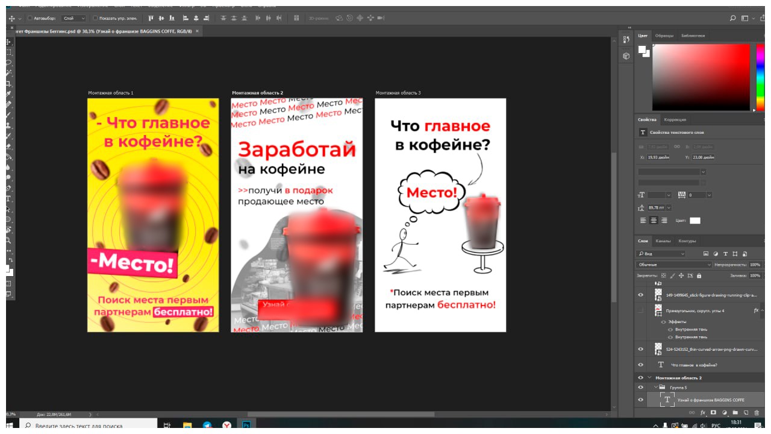Select the Type tool in left toolbar

click(x=8, y=199)
